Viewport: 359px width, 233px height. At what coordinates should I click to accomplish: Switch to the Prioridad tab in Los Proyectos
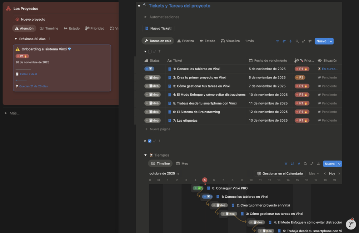(95, 28)
